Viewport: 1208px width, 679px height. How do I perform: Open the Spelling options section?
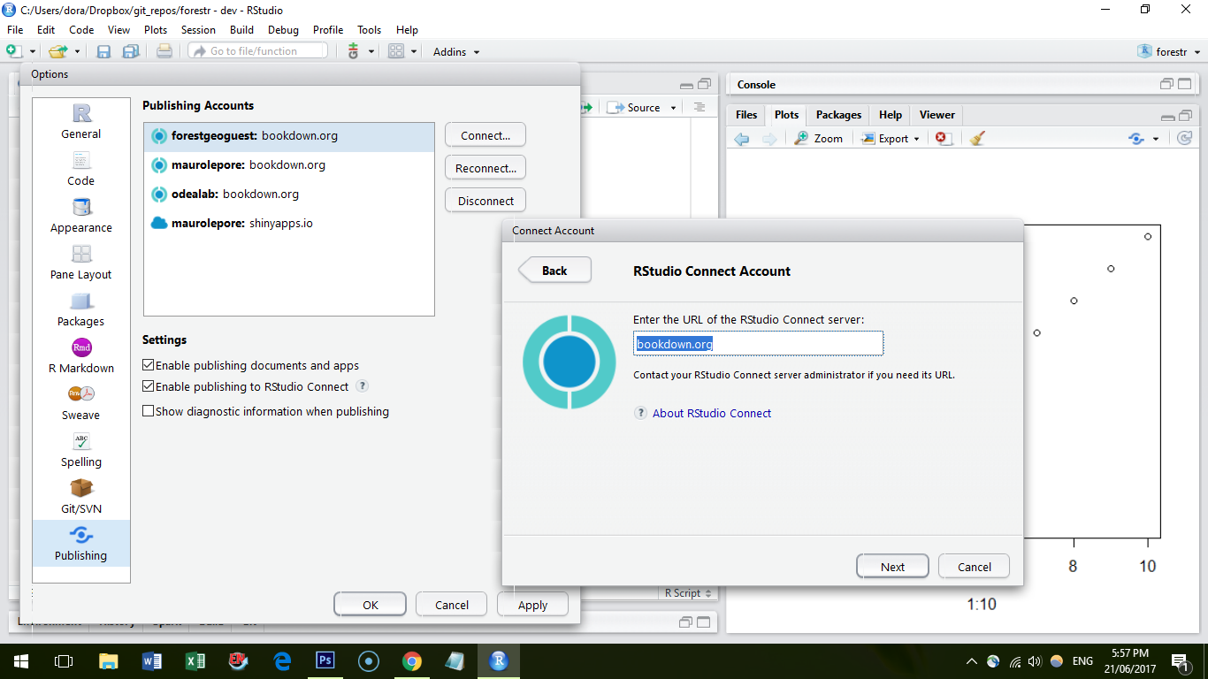[81, 450]
